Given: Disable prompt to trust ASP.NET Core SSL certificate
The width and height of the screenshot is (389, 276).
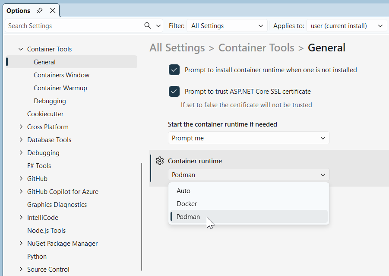Looking at the screenshot, I should pos(174,91).
